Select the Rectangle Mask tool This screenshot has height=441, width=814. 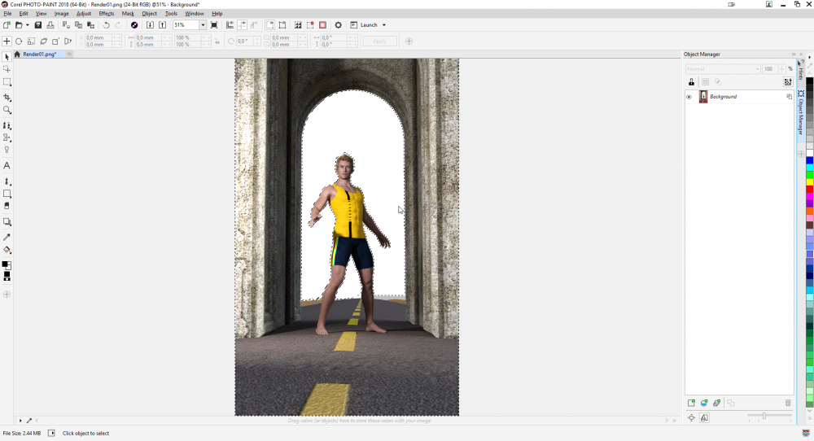pos(7,82)
